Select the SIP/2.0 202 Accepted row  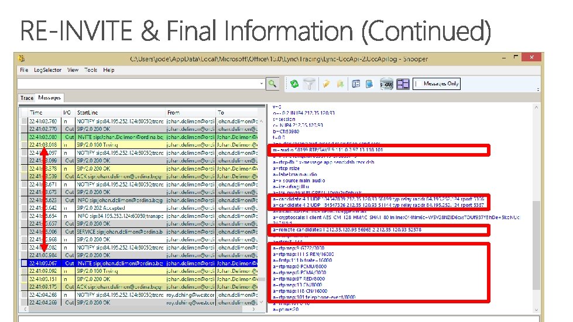pos(139,208)
